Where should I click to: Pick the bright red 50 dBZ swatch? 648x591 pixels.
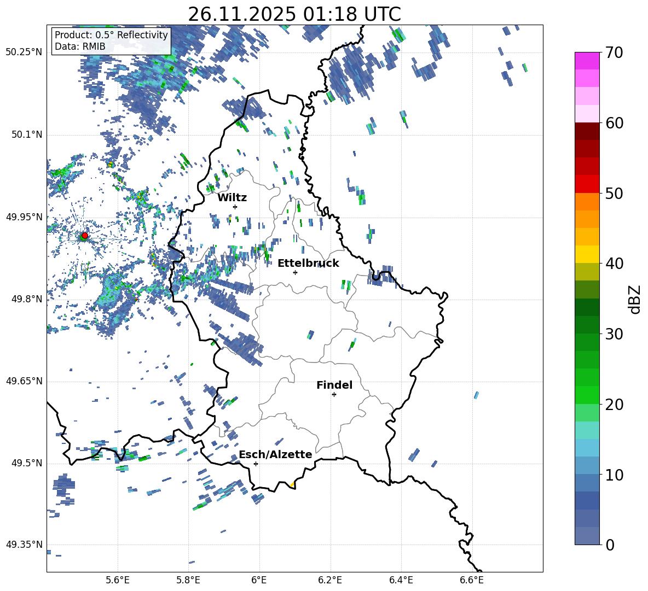[587, 184]
